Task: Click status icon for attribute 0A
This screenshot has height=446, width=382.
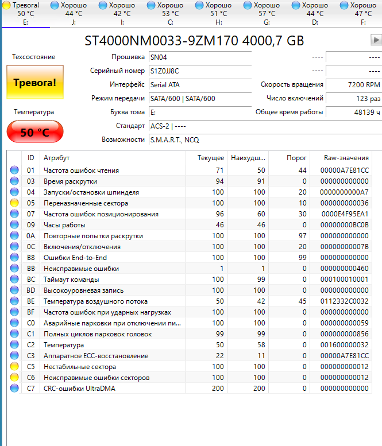Action: (14, 235)
